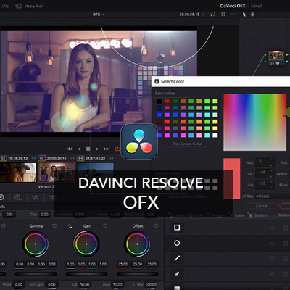
Task: Click clip 03 number badge
Action: coord(41,159)
